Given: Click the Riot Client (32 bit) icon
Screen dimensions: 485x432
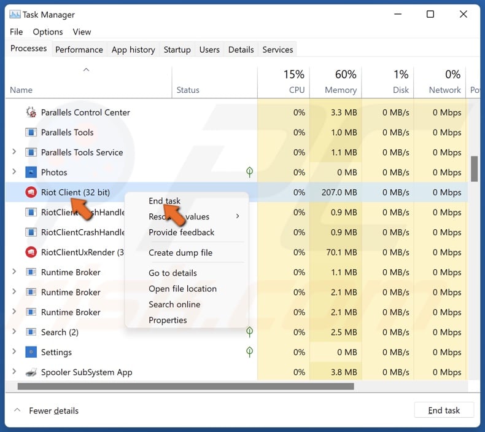Looking at the screenshot, I should point(31,192).
